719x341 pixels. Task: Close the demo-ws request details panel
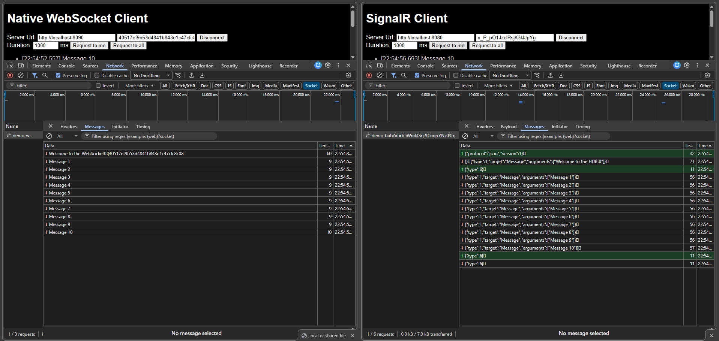(x=51, y=126)
